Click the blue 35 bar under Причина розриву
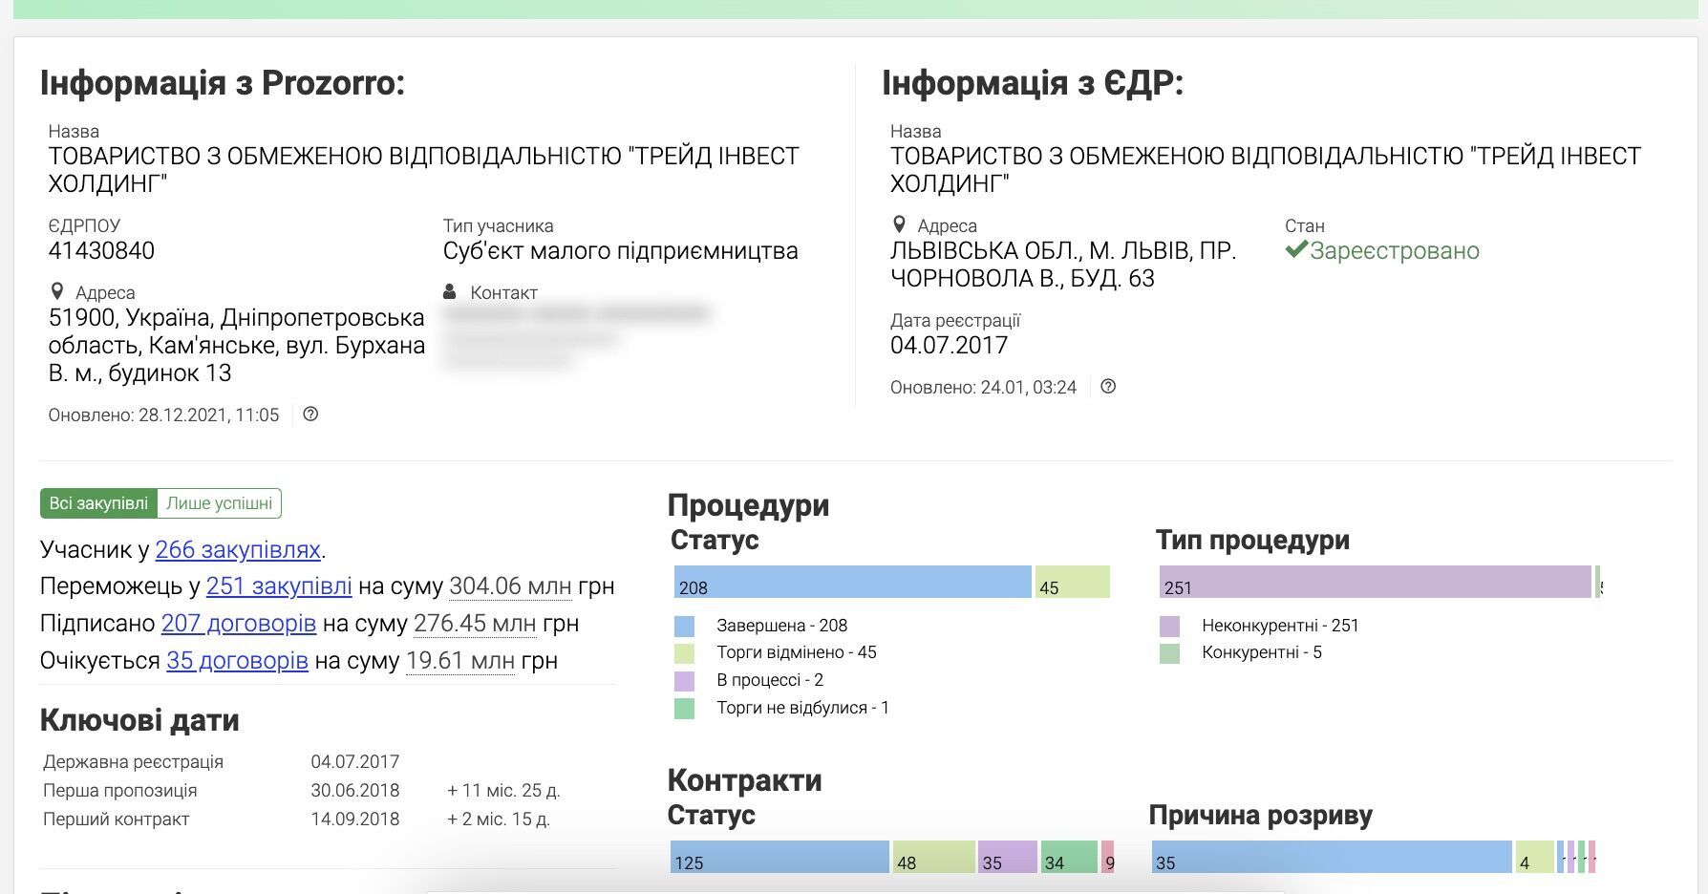 (1332, 857)
